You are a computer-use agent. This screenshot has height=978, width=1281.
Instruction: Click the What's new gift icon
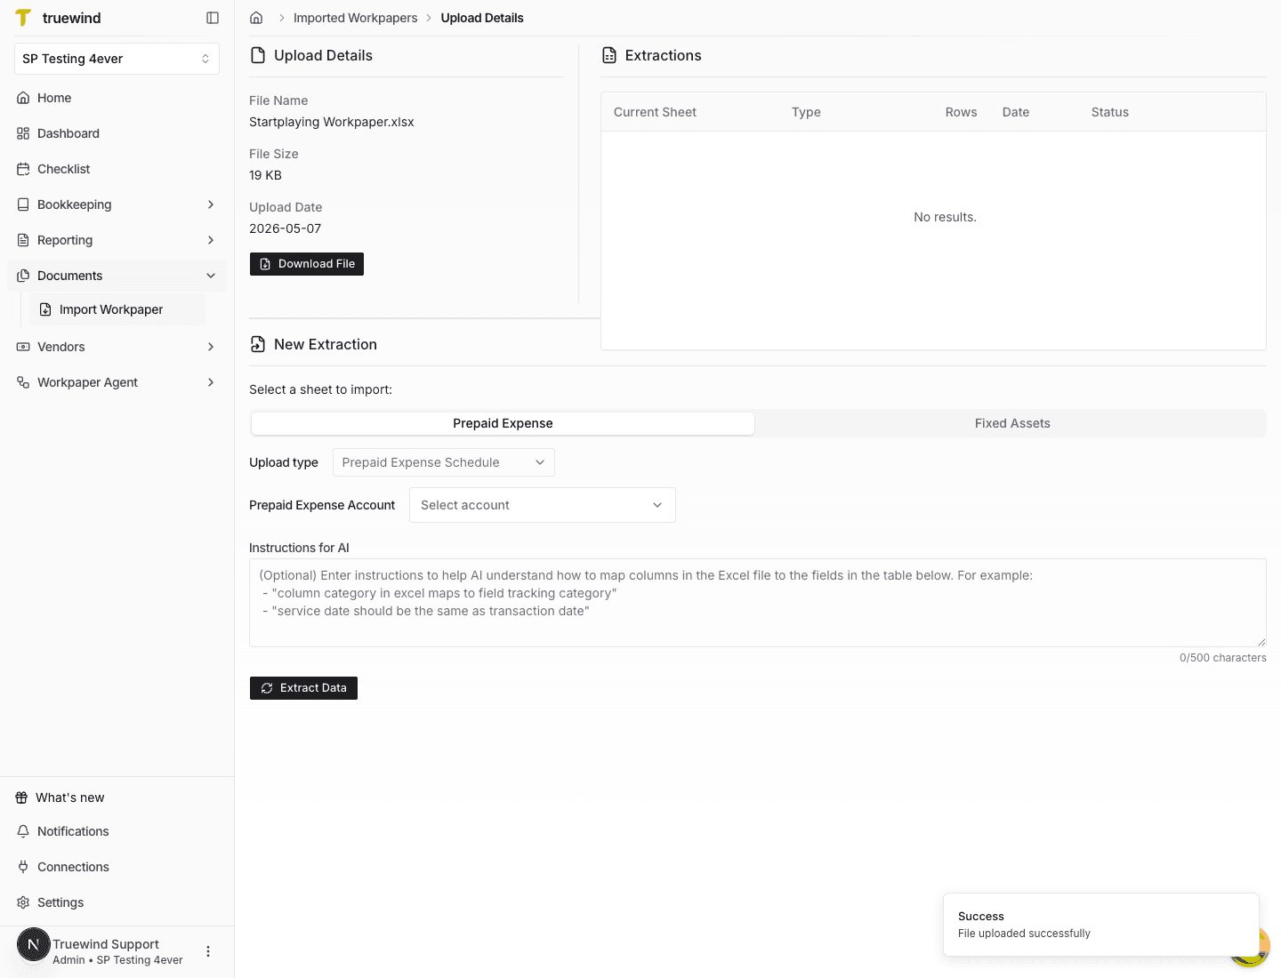pos(21,798)
